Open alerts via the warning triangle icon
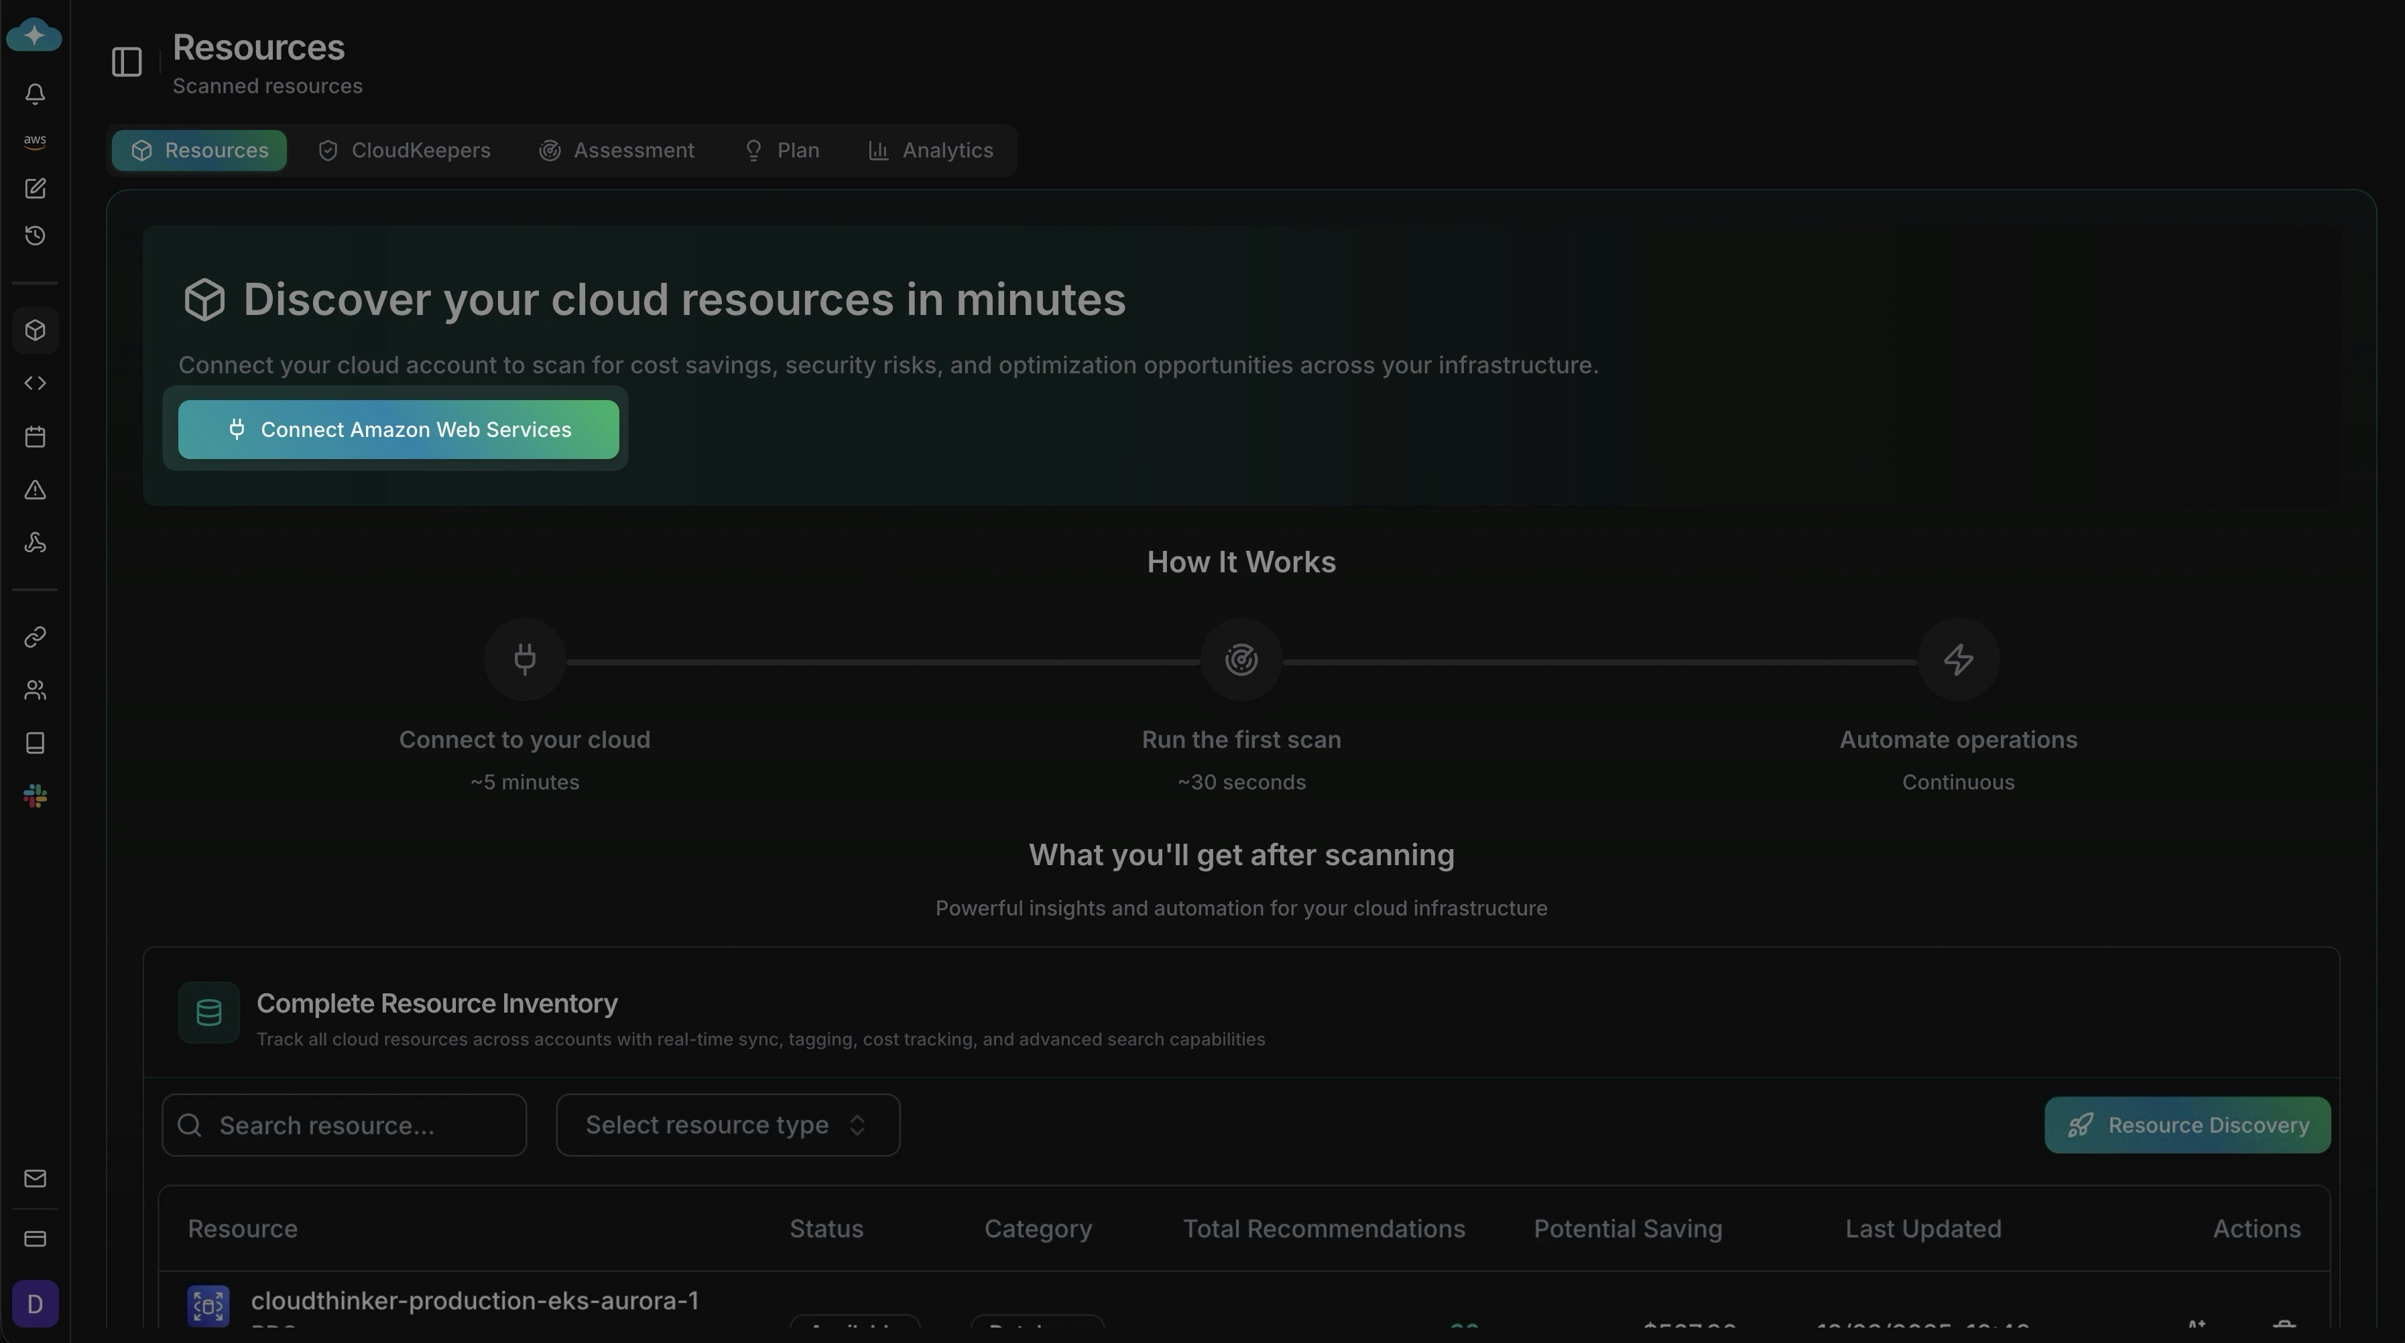 (x=35, y=490)
